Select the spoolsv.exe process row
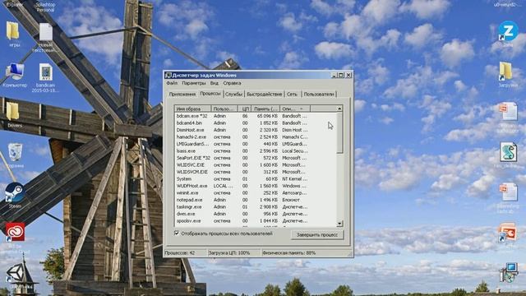Viewport: 526px width, 296px height. 256,221
